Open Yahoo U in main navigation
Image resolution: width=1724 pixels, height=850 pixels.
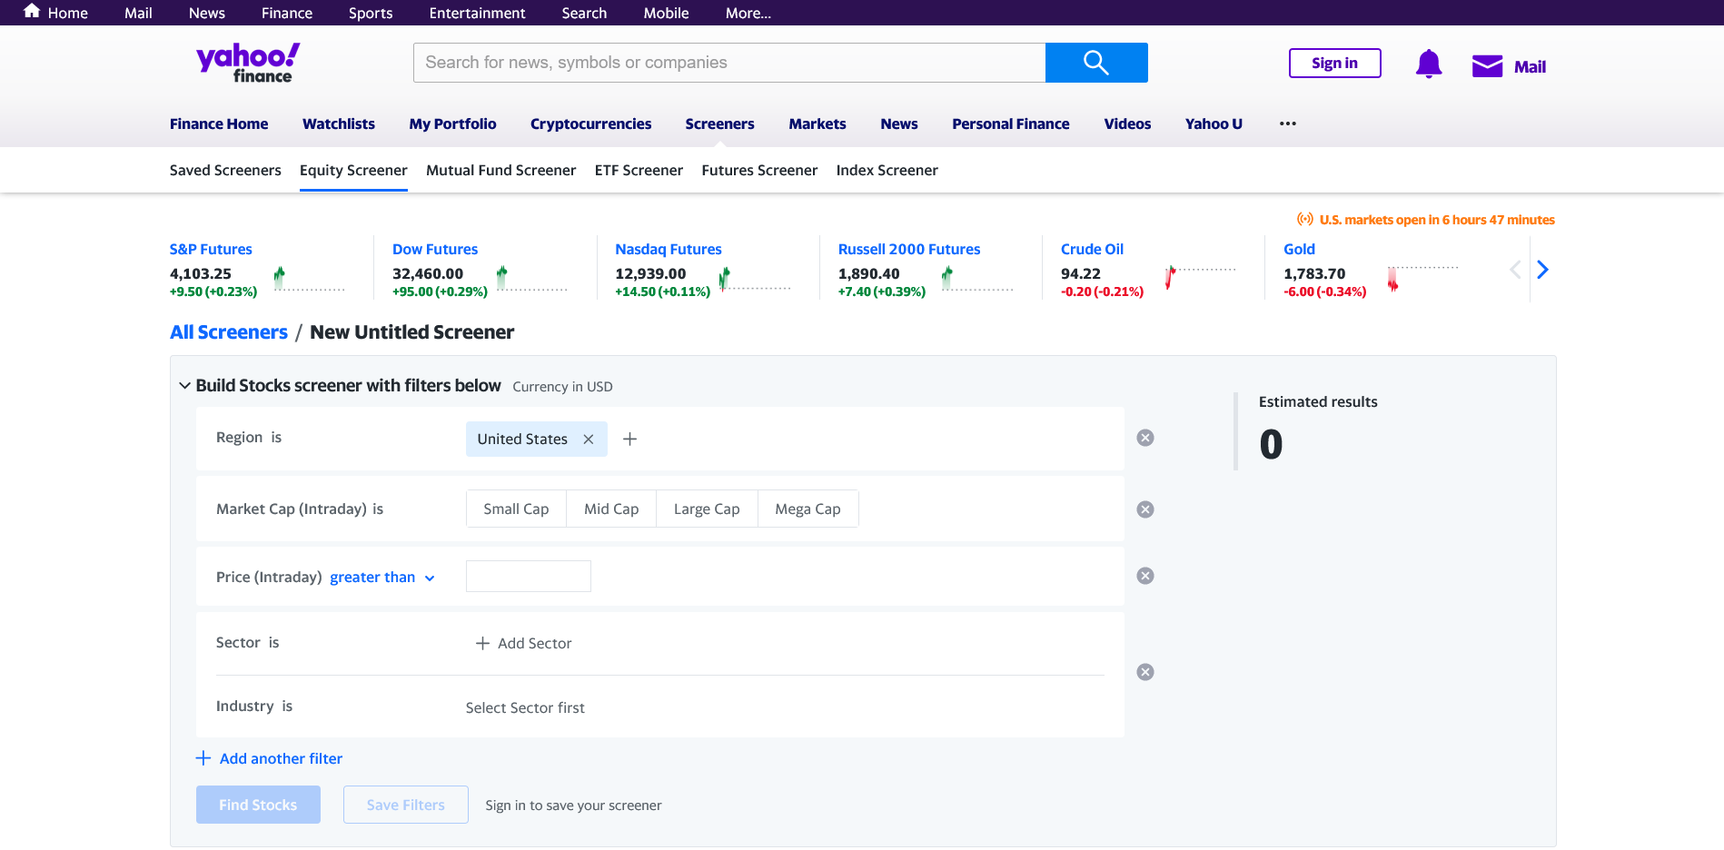[1214, 124]
